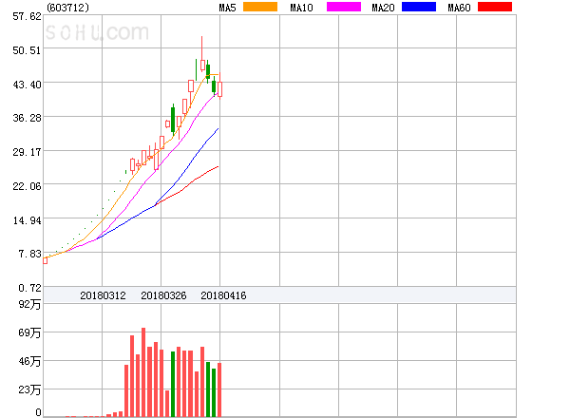The height and width of the screenshot is (418, 570).
Task: Click the end of blue MA20 line
Action: click(x=218, y=128)
